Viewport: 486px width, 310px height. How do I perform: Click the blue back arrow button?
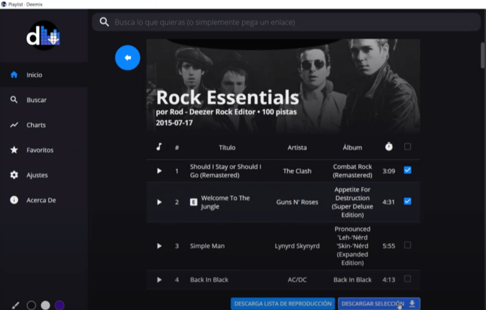[x=128, y=58]
